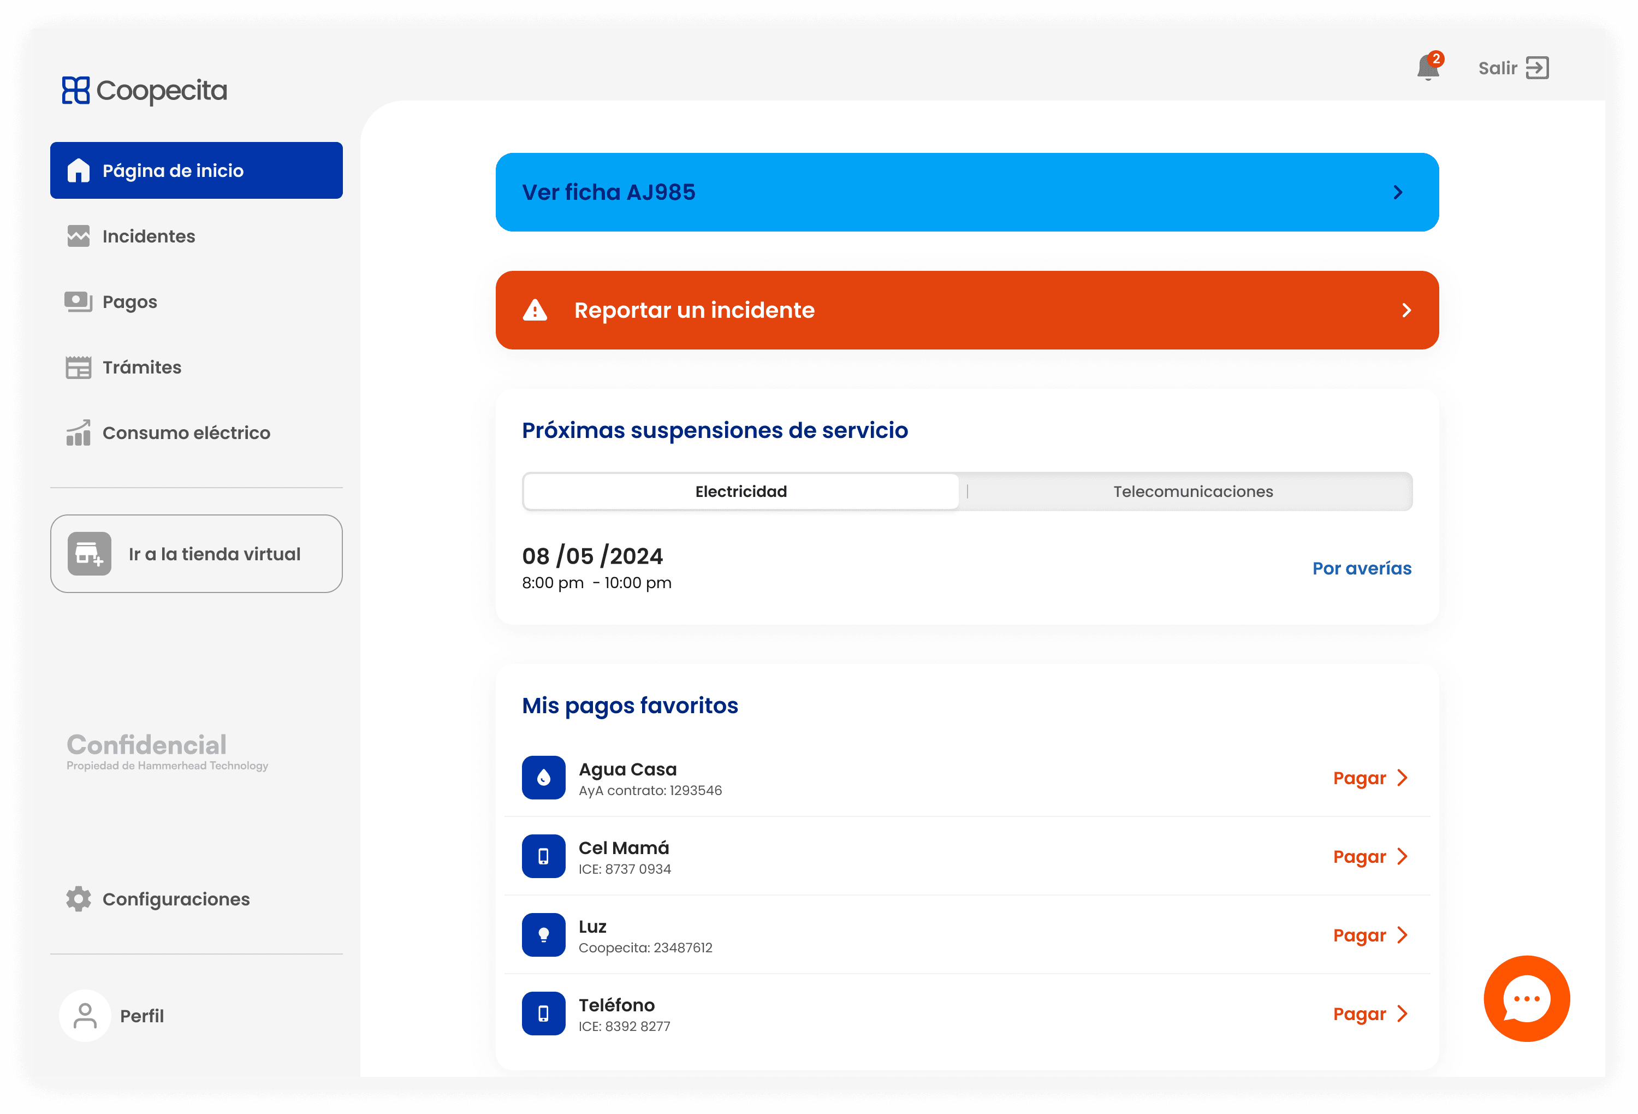Expand the Ver ficha AJ985 chevron

[x=1398, y=192]
